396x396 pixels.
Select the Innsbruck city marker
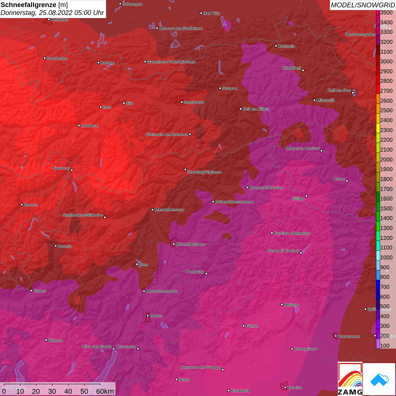[182, 102]
